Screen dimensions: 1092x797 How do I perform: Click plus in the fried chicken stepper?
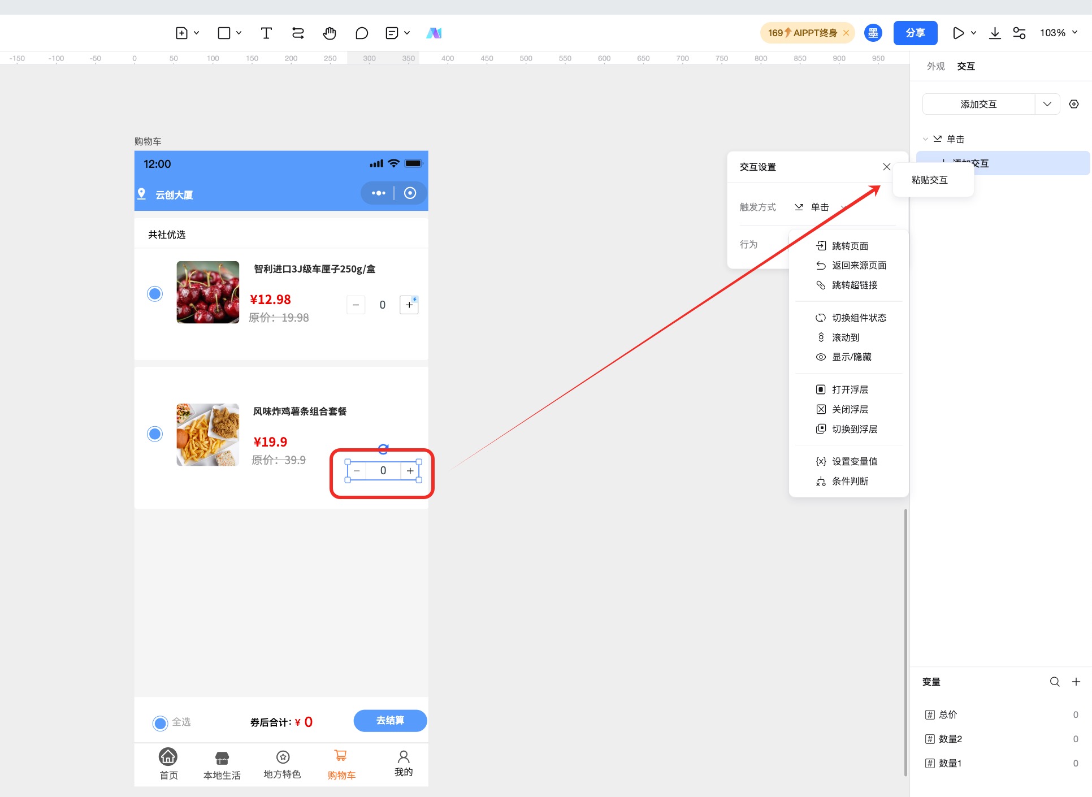click(x=410, y=470)
